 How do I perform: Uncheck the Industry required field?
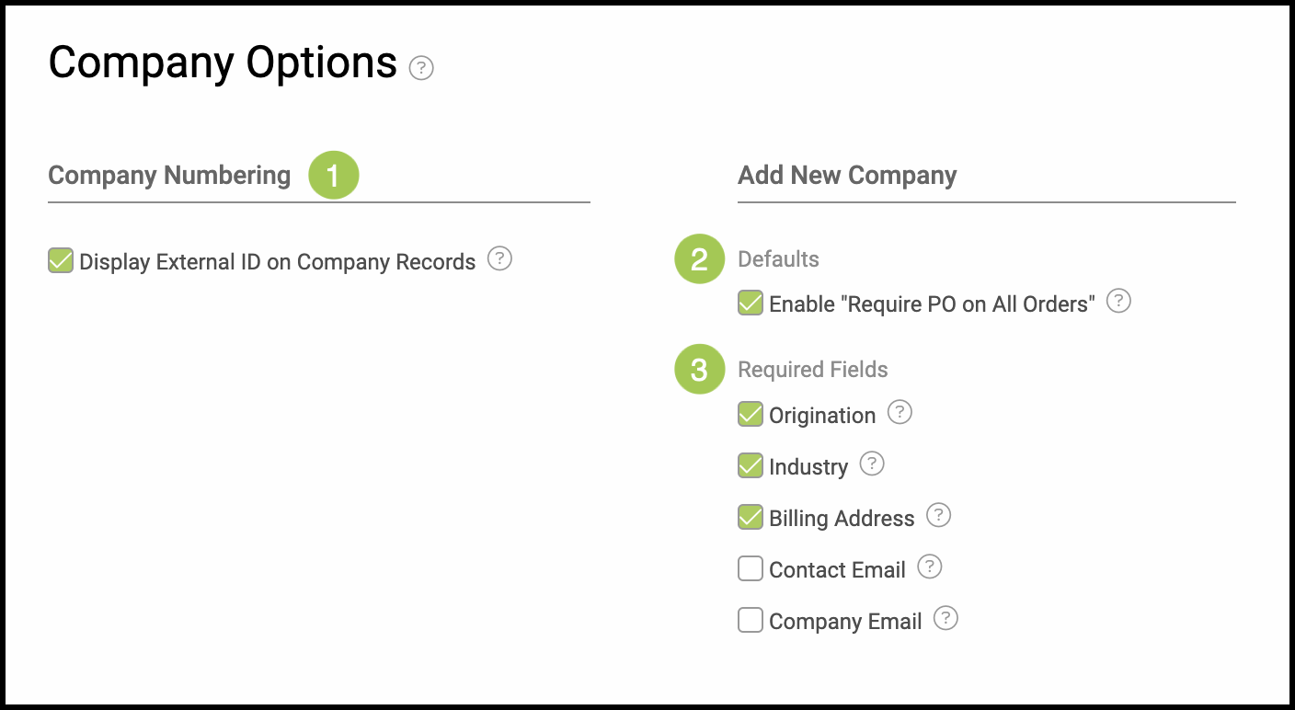751,465
